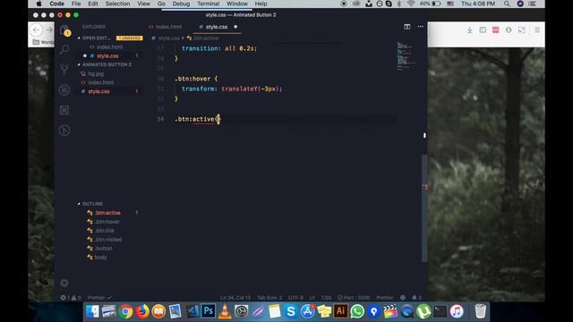Click the bottom activity bar icon above the gear
The width and height of the screenshot is (573, 322).
pos(64,131)
